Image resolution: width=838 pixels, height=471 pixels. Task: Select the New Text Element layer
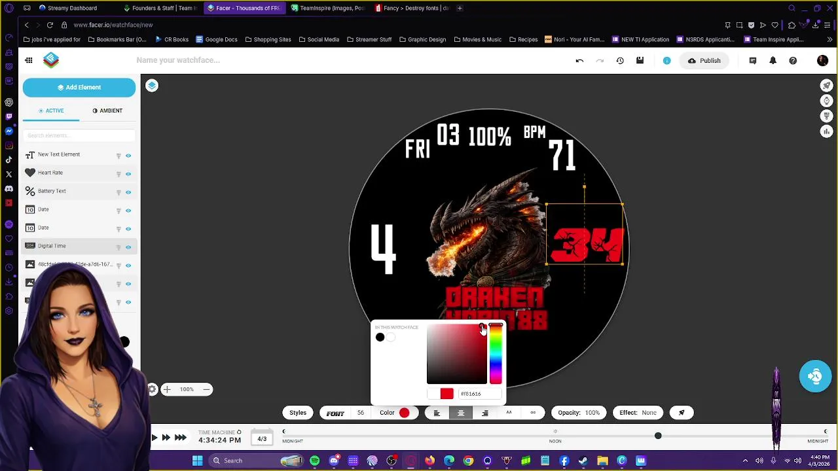point(79,154)
